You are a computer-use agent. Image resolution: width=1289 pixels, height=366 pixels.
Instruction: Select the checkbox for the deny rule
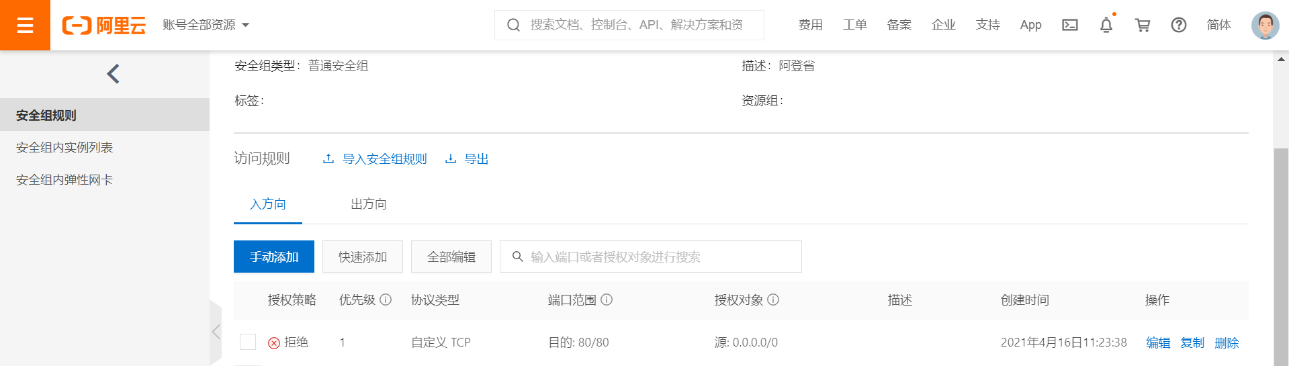(x=248, y=342)
